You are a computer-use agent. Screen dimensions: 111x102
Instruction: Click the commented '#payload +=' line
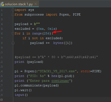pos(56,57)
